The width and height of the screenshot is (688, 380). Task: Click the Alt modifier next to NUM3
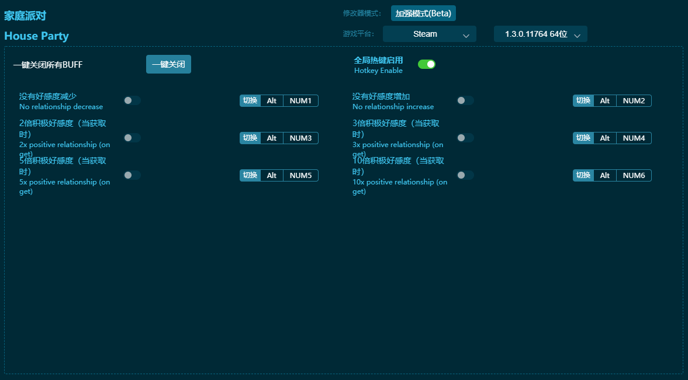[272, 138]
